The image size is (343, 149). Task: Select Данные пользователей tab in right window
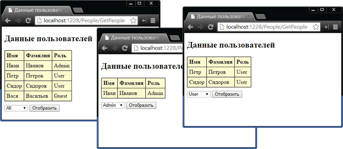(x=221, y=16)
